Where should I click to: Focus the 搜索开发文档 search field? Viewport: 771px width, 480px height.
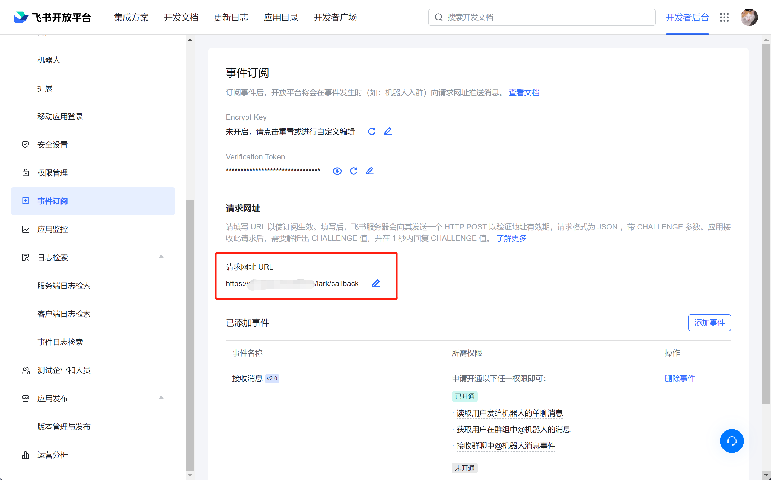tap(546, 17)
